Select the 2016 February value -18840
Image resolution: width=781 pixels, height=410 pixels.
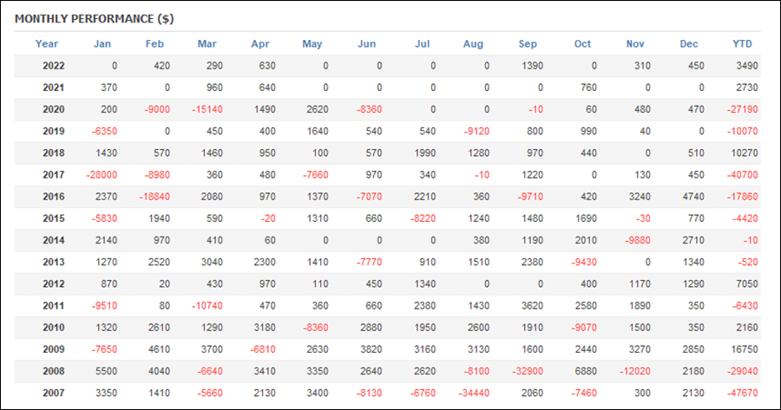[154, 197]
